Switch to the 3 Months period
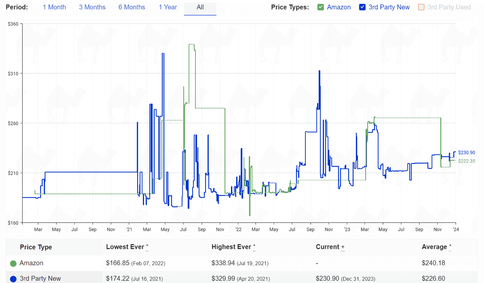 coord(92,7)
